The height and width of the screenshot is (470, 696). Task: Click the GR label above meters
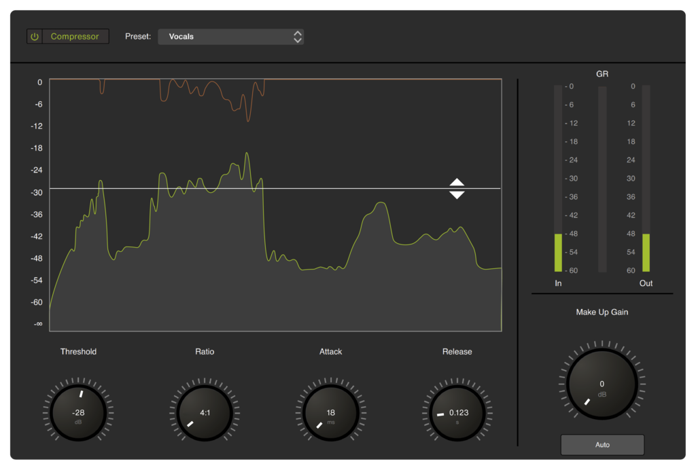click(602, 74)
